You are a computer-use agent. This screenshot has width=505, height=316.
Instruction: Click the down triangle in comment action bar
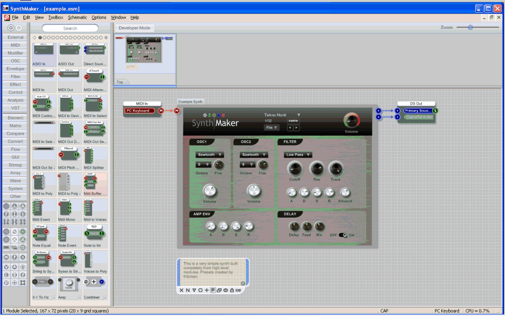(x=194, y=290)
